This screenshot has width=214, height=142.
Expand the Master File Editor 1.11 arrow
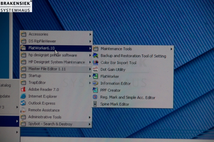(90, 69)
